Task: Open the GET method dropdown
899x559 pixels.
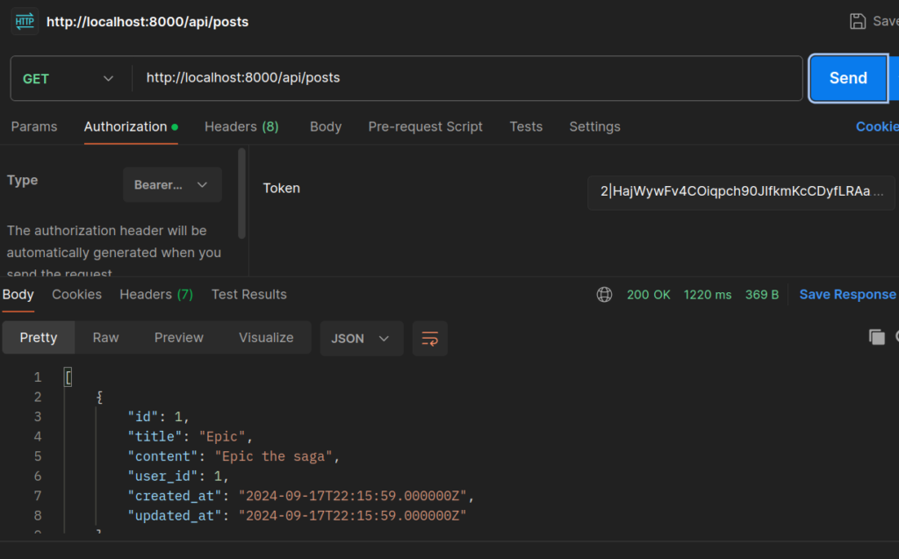Action: [70, 78]
